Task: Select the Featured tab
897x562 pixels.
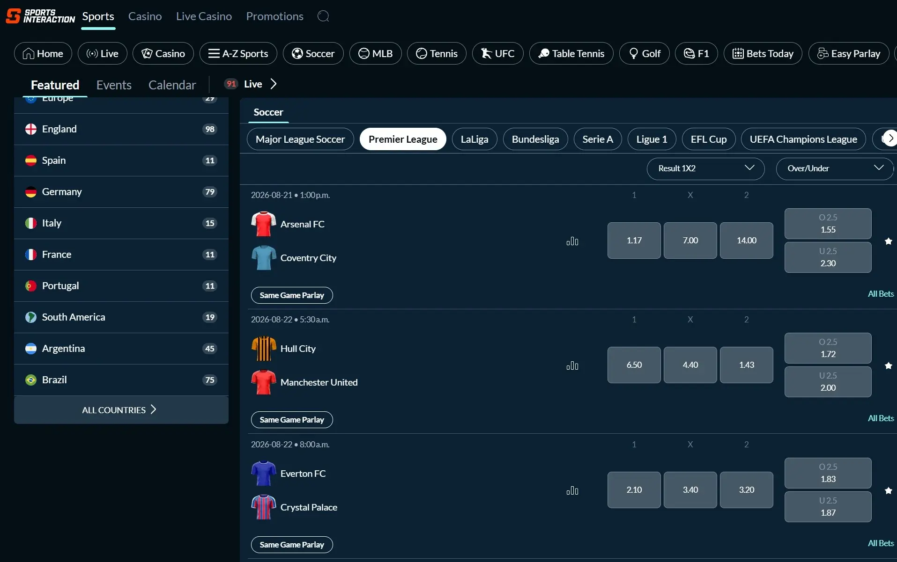Action: 55,85
